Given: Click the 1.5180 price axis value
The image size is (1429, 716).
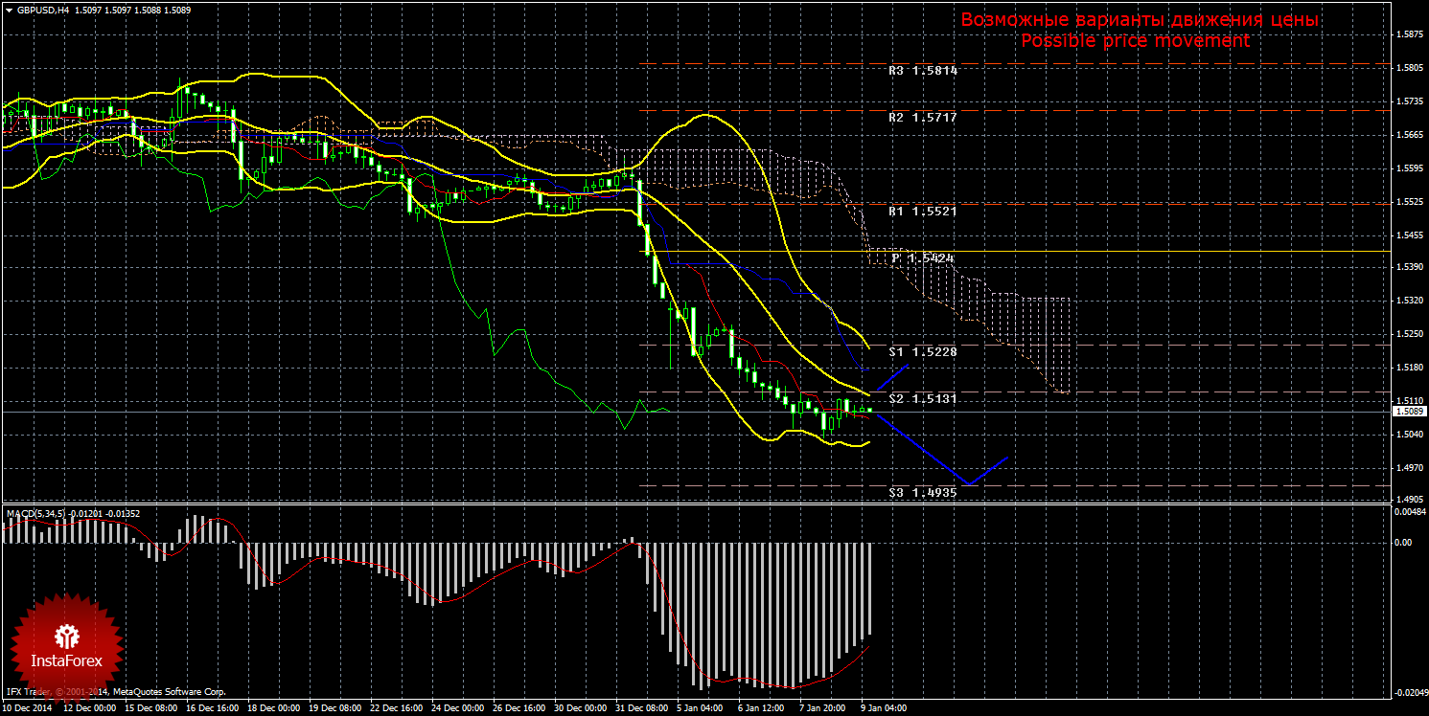Looking at the screenshot, I should click(1409, 368).
